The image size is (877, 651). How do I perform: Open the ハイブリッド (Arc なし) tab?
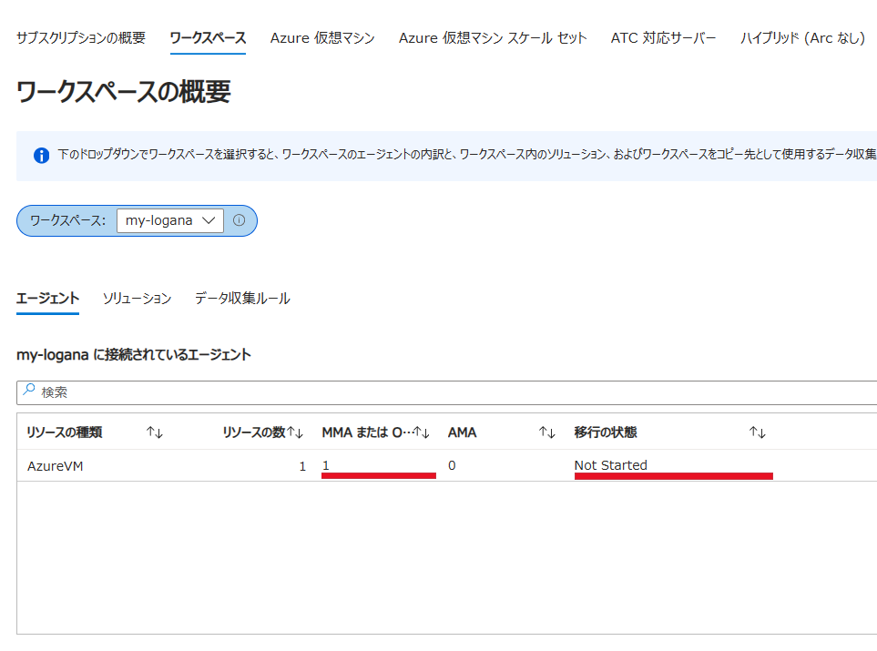click(802, 38)
